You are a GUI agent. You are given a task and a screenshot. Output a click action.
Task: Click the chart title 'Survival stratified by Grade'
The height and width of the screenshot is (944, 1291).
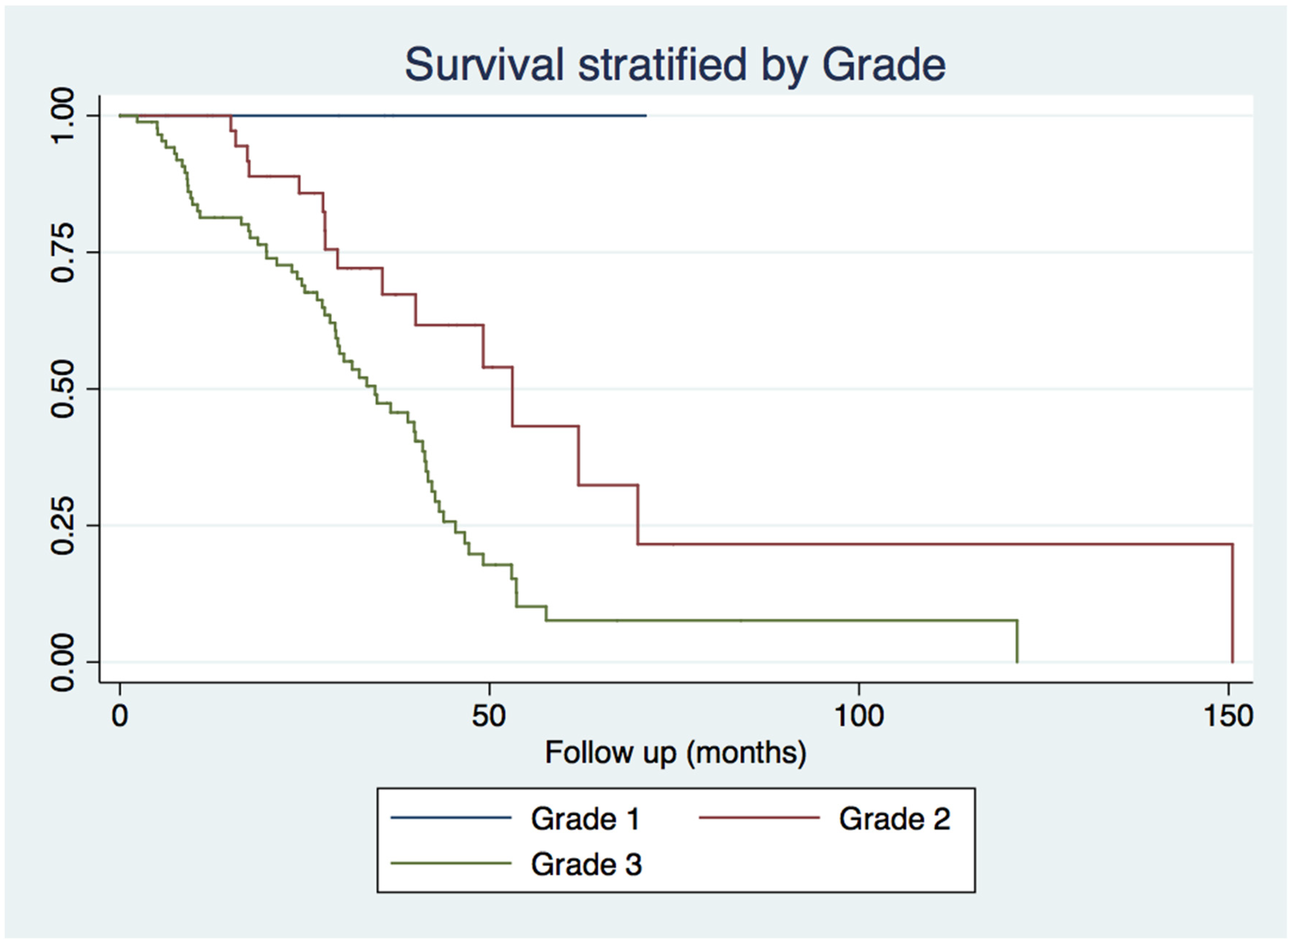point(675,64)
